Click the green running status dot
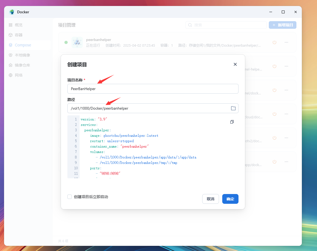Image resolution: width=317 pixels, height=251 pixels. click(x=66, y=42)
